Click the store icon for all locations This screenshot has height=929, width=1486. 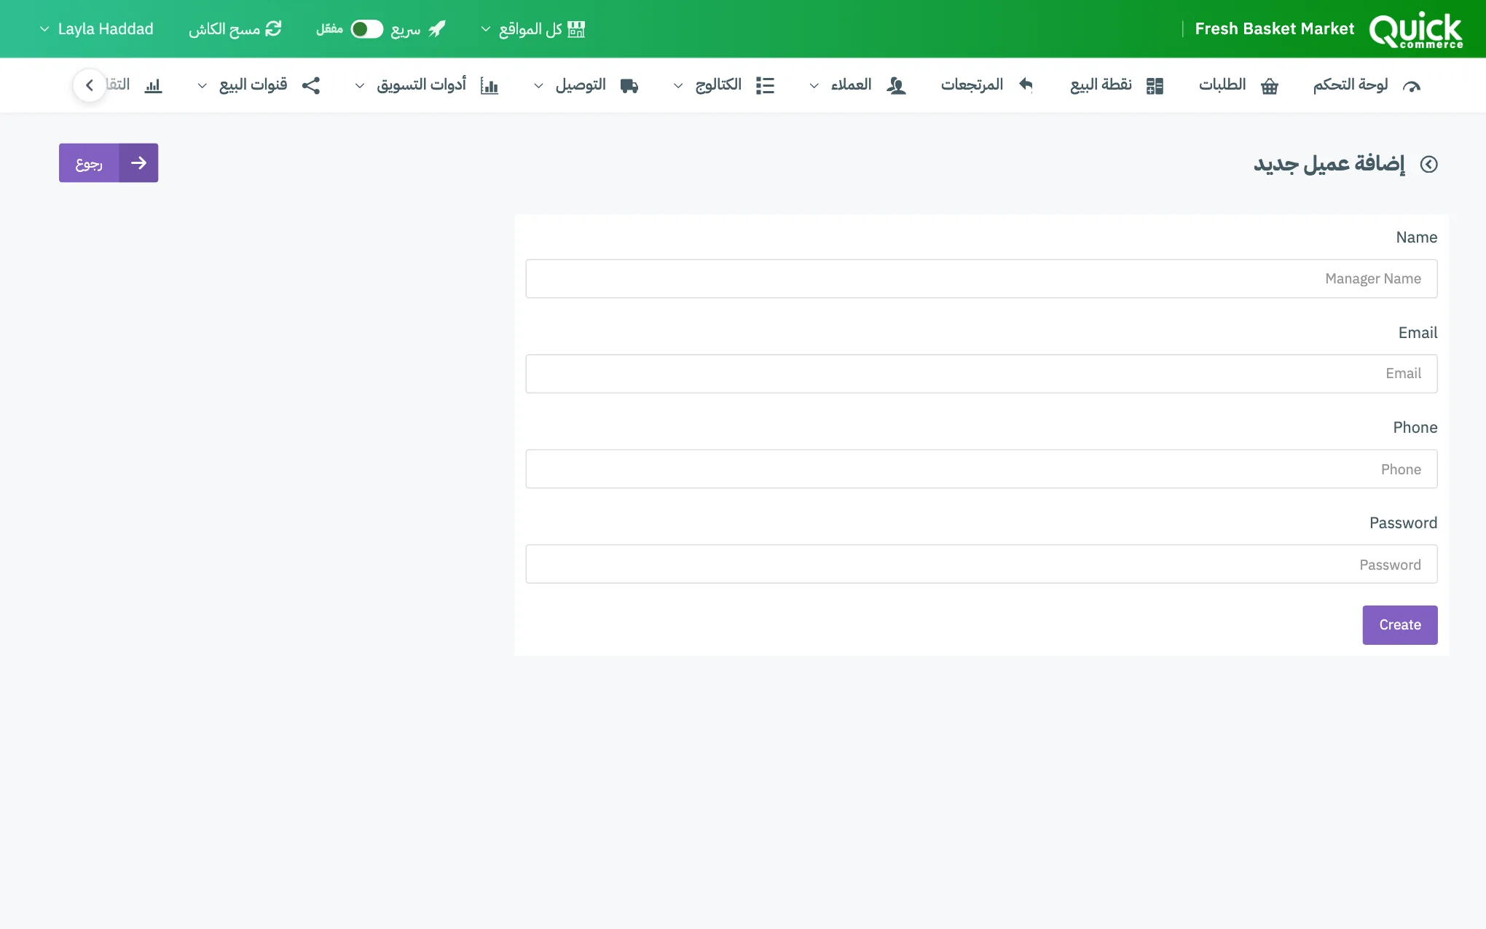(x=576, y=29)
